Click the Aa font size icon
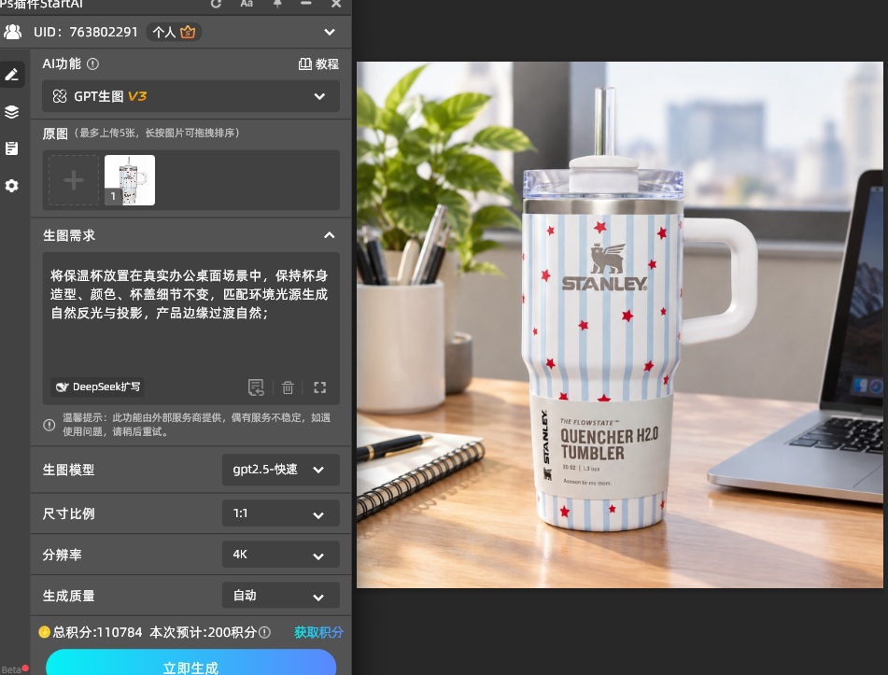Viewport: 888px width, 675px height. (247, 4)
